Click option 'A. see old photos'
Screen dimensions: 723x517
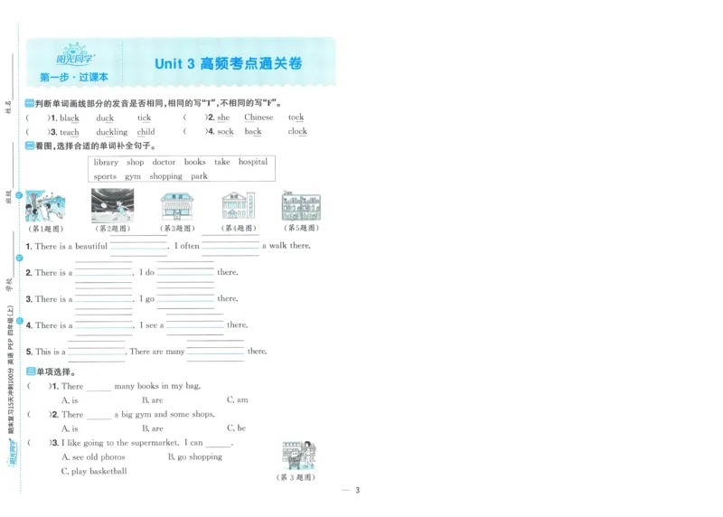point(93,457)
